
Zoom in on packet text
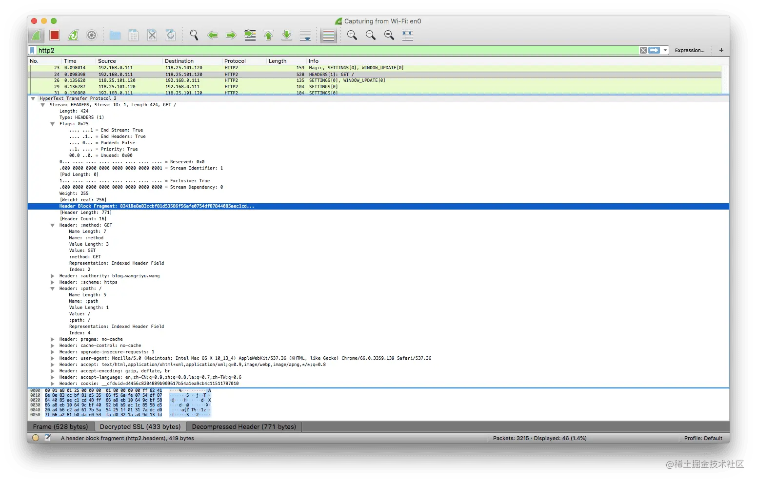point(352,35)
